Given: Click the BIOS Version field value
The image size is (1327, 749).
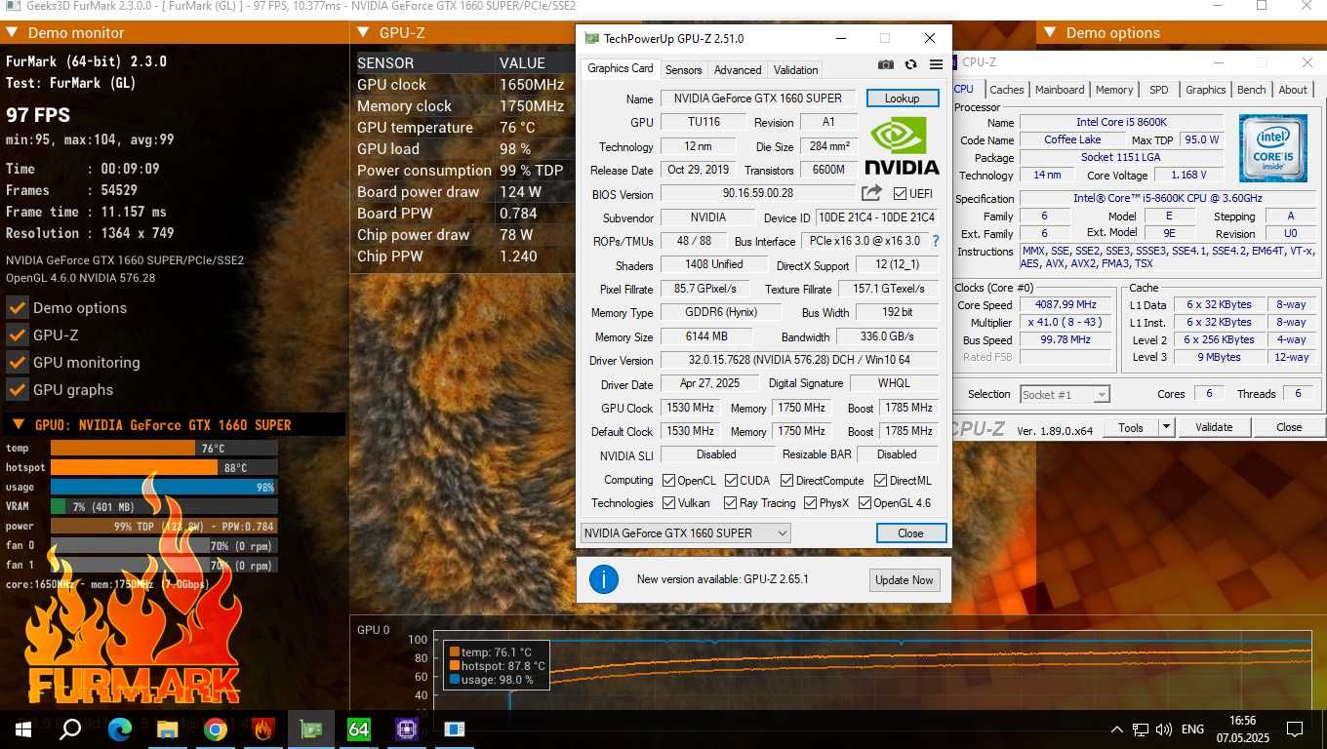Looking at the screenshot, I should [x=758, y=193].
